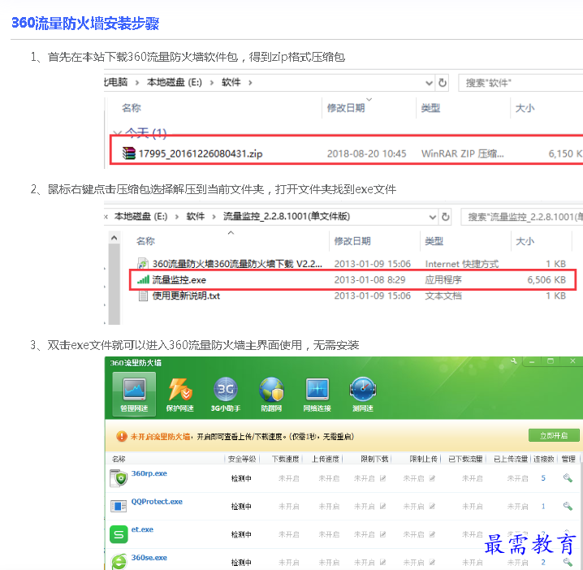This screenshot has width=583, height=570.
Task: Click the 使用更新说明.txt document icon
Action: (x=143, y=296)
